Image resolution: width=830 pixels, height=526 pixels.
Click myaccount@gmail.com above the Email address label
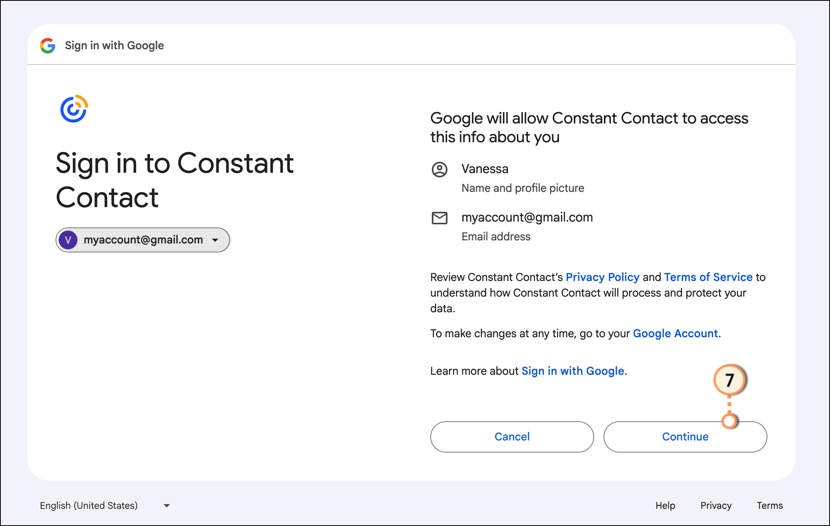[x=527, y=217]
